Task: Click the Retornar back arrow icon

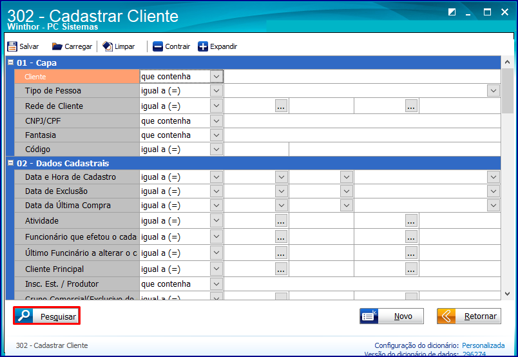Action: pos(446,316)
